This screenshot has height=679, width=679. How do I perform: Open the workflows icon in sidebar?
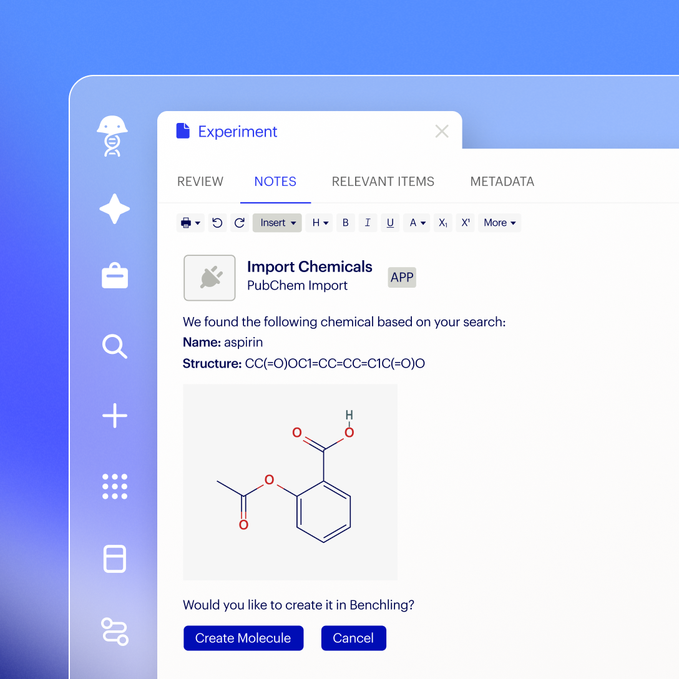[115, 632]
